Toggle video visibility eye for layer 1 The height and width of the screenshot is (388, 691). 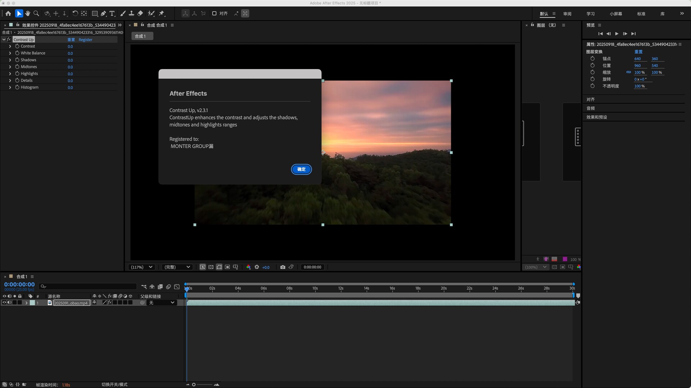pyautogui.click(x=4, y=303)
